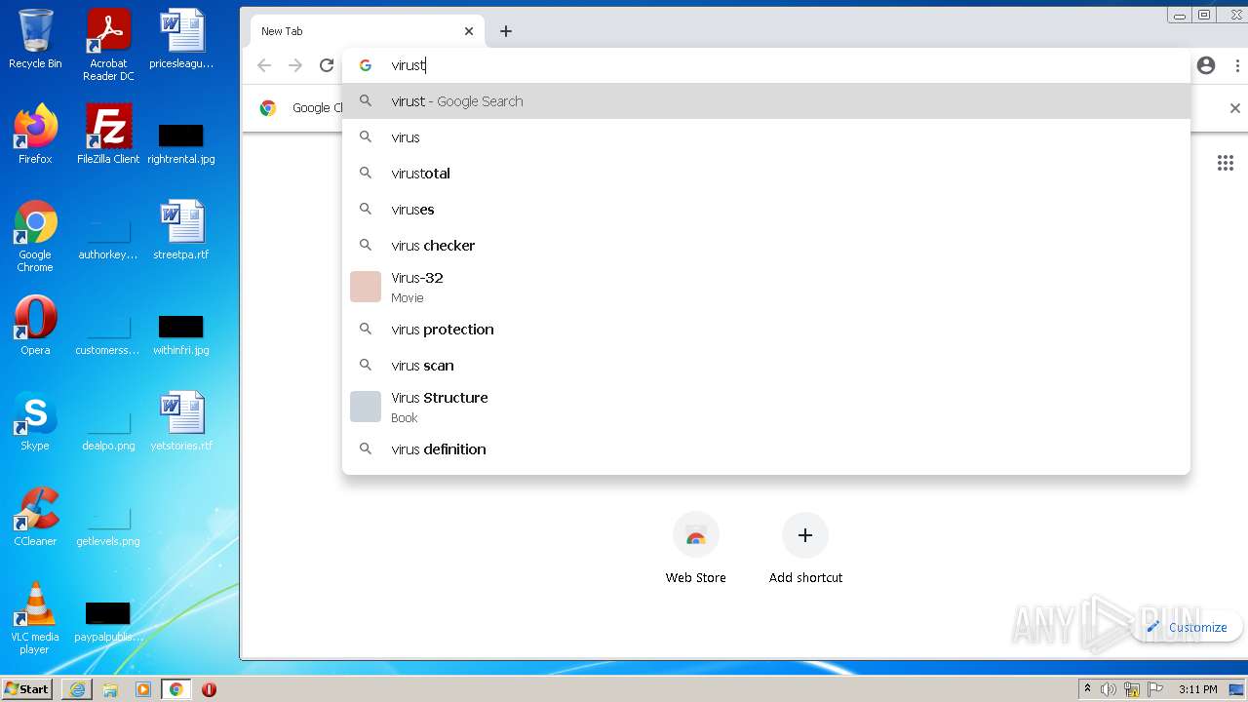Click the 3:11 PM clock

click(x=1198, y=689)
